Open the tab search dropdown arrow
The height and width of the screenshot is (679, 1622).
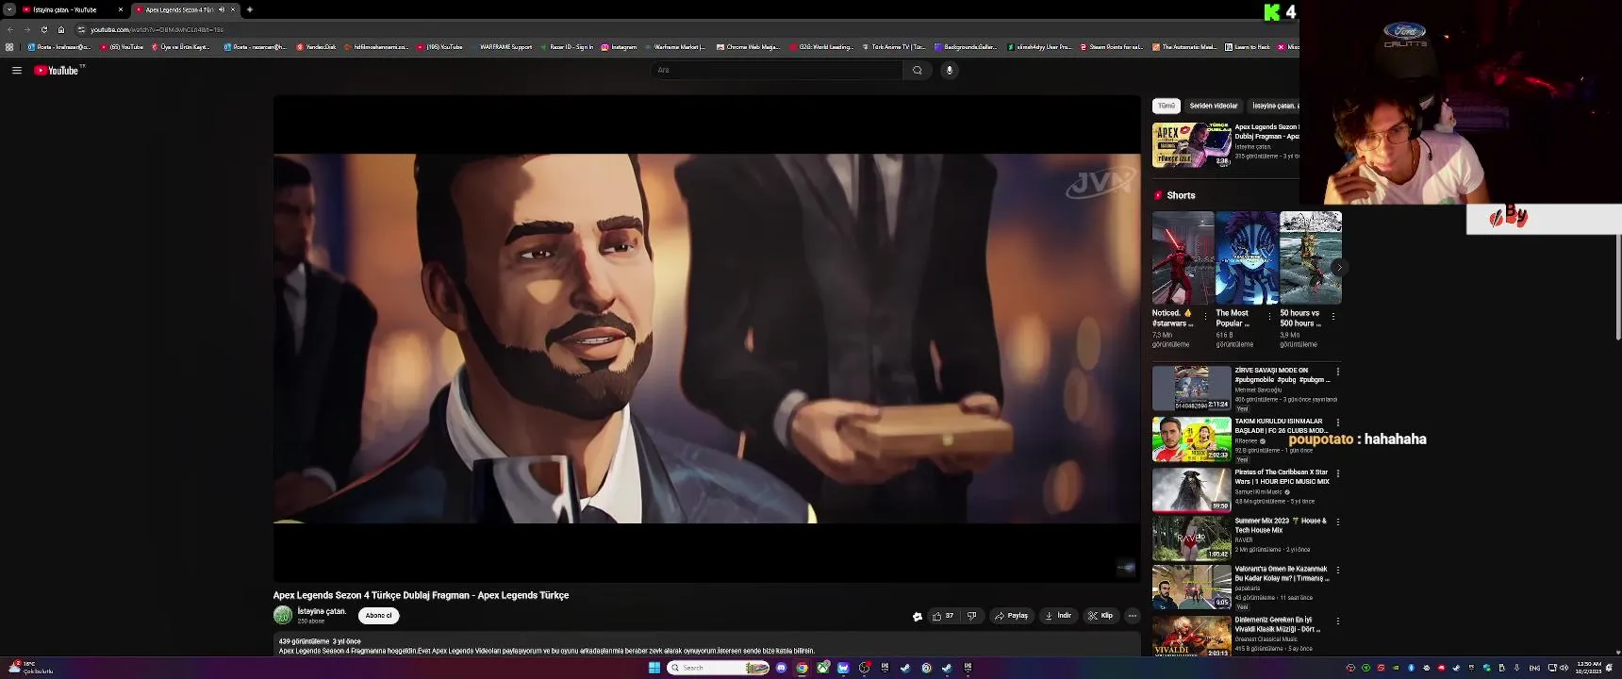click(8, 9)
